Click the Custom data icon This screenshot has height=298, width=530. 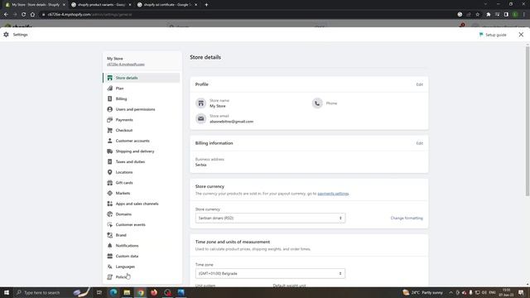coord(110,256)
